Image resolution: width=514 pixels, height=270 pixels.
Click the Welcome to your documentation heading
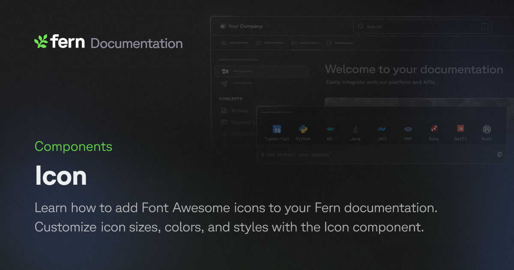[414, 69]
